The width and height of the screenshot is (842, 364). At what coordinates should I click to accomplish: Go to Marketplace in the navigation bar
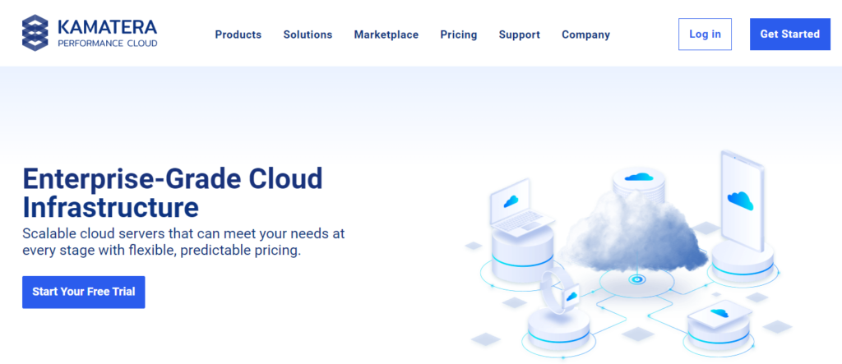386,35
